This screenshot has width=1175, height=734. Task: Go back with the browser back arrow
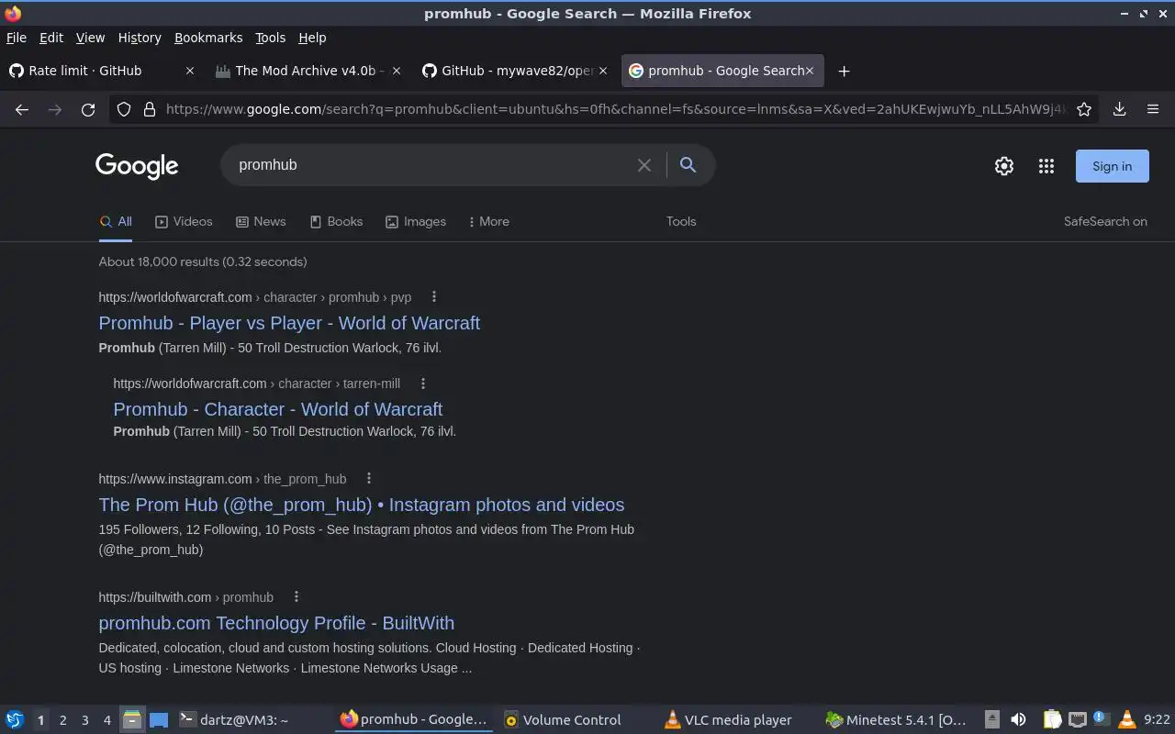(x=22, y=109)
